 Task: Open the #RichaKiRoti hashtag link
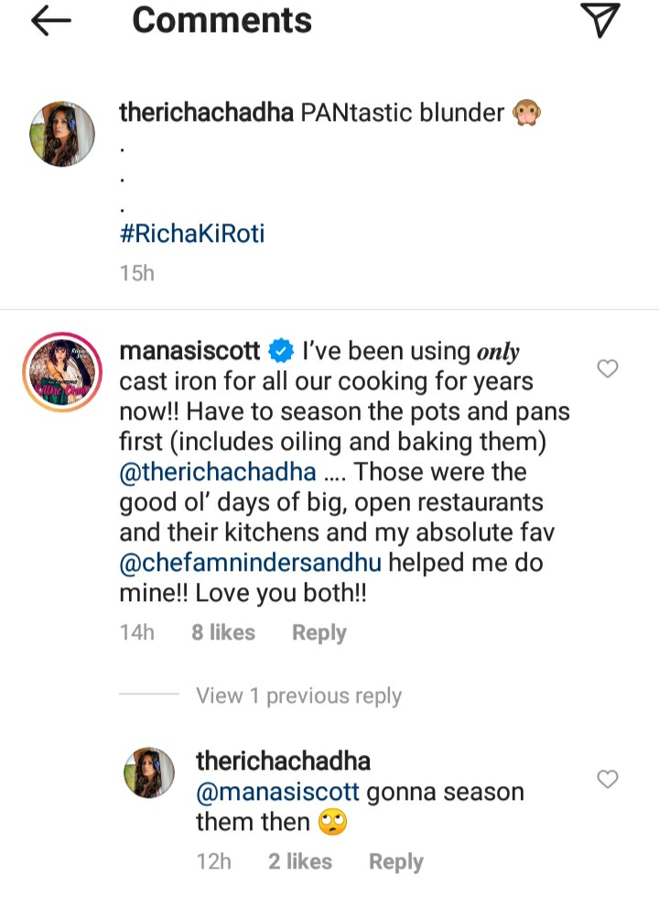[x=190, y=233]
